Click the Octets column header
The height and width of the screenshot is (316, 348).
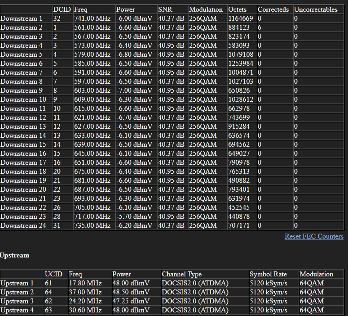tap(237, 9)
